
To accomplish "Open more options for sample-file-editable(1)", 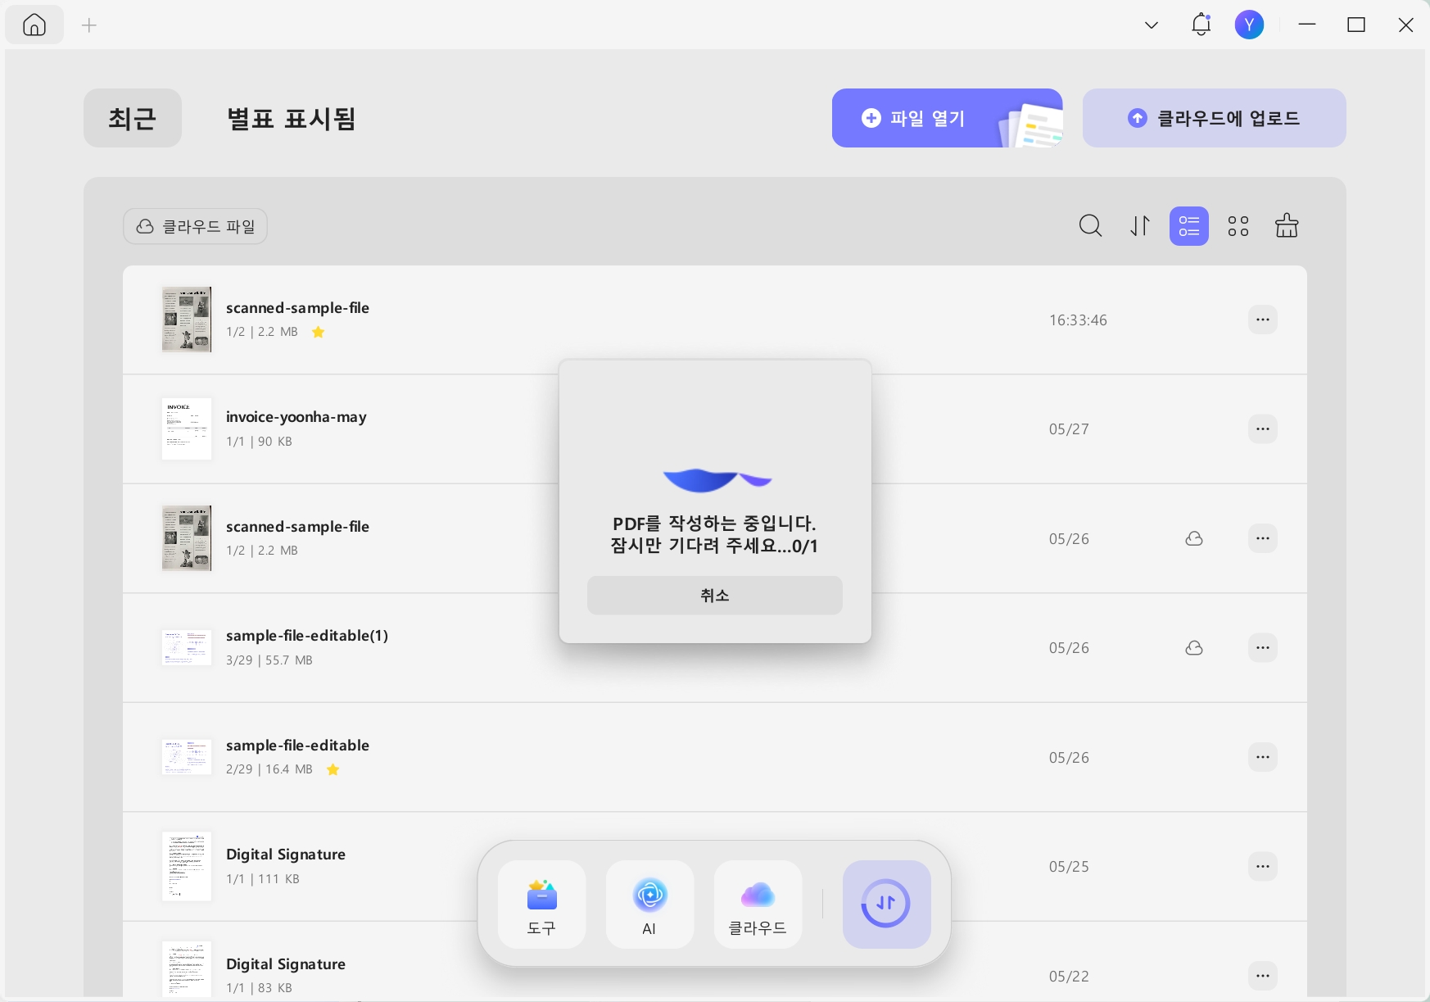I will 1263,647.
